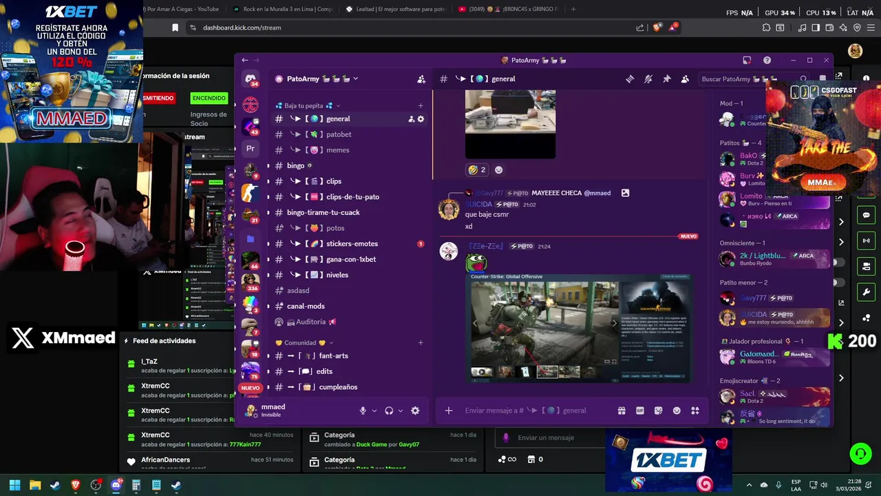Mute microphone in Discord user panel
This screenshot has width=881, height=496.
tap(363, 411)
